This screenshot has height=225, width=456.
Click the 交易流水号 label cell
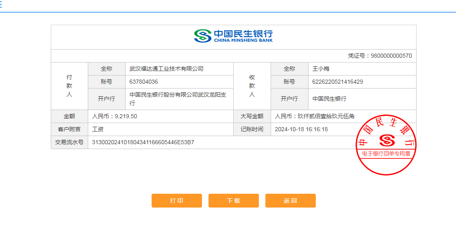(69, 143)
